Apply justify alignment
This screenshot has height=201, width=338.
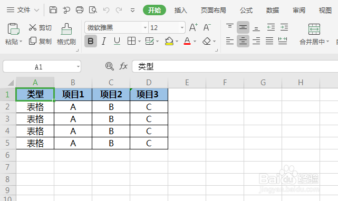tap(269, 41)
